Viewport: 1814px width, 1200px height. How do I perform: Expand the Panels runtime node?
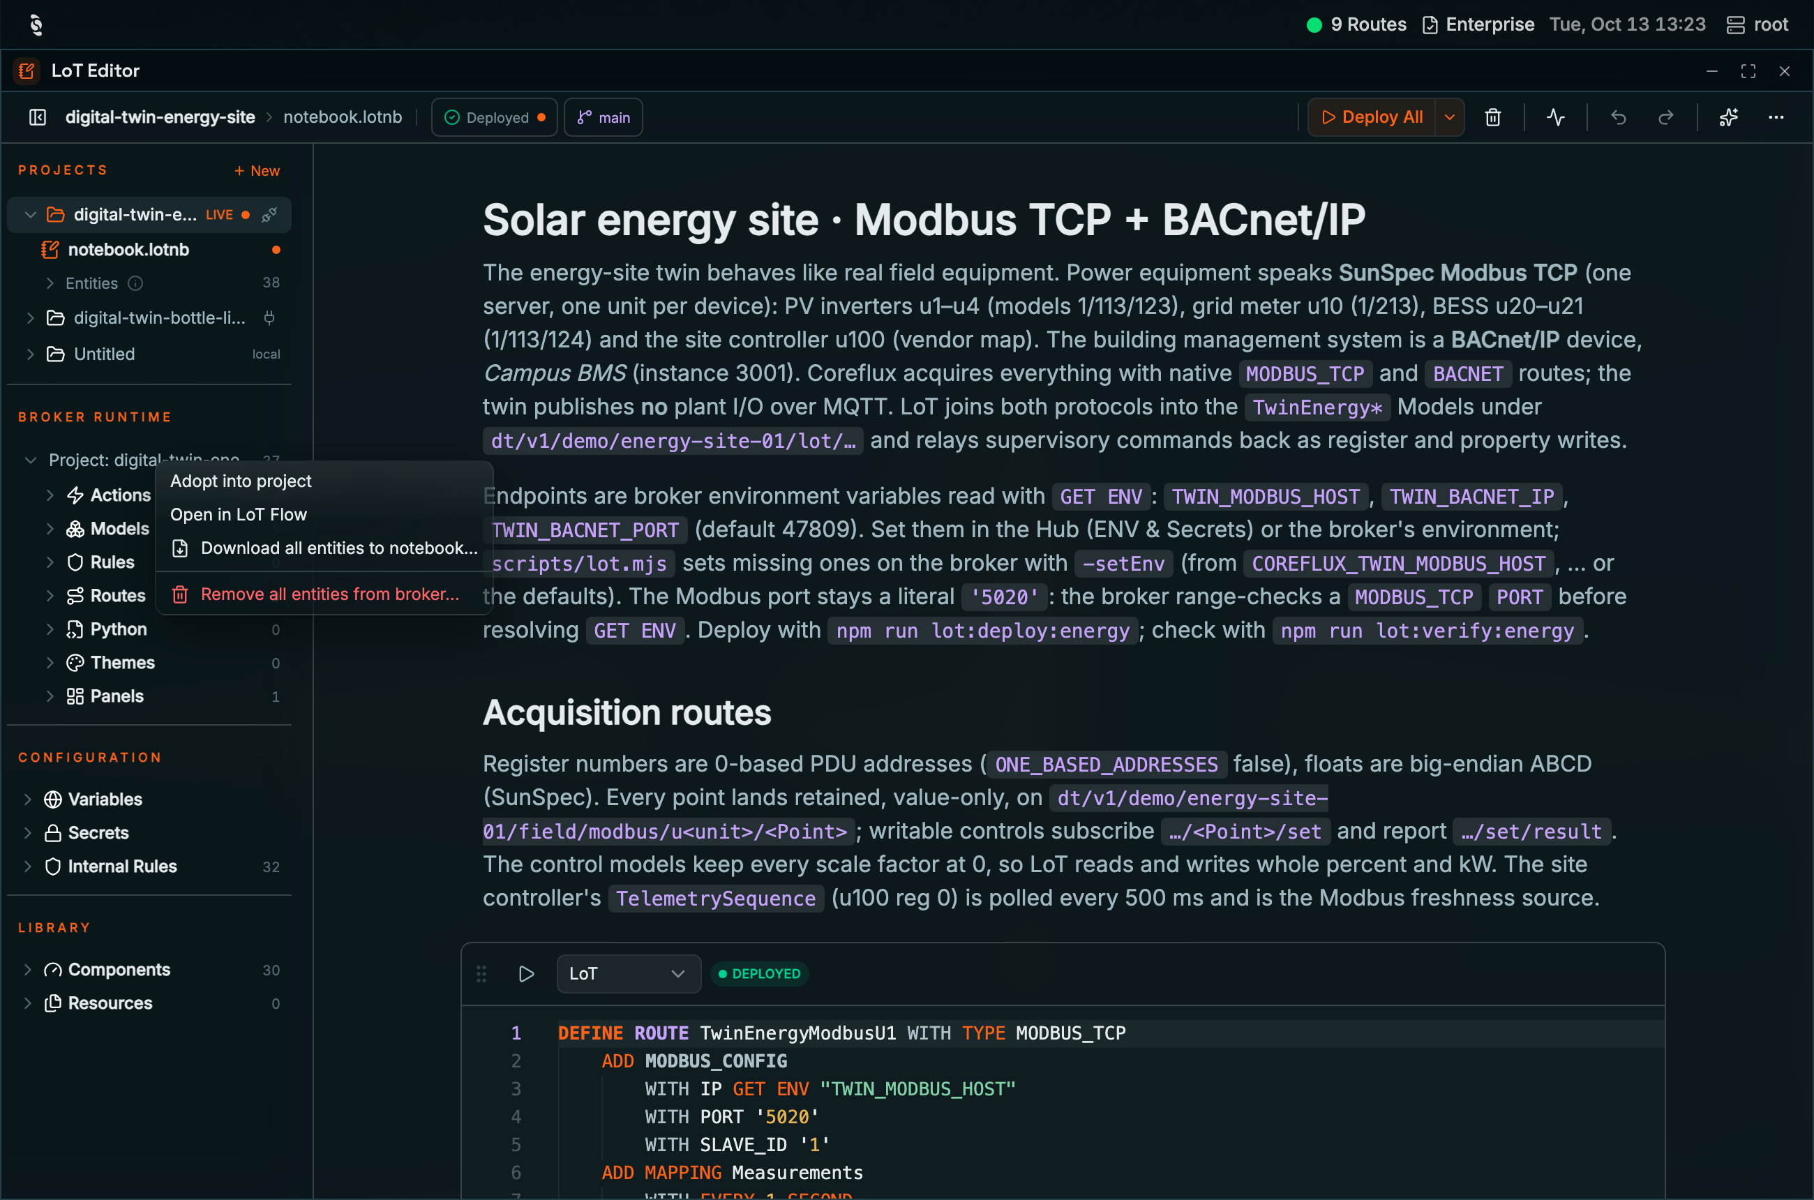50,696
